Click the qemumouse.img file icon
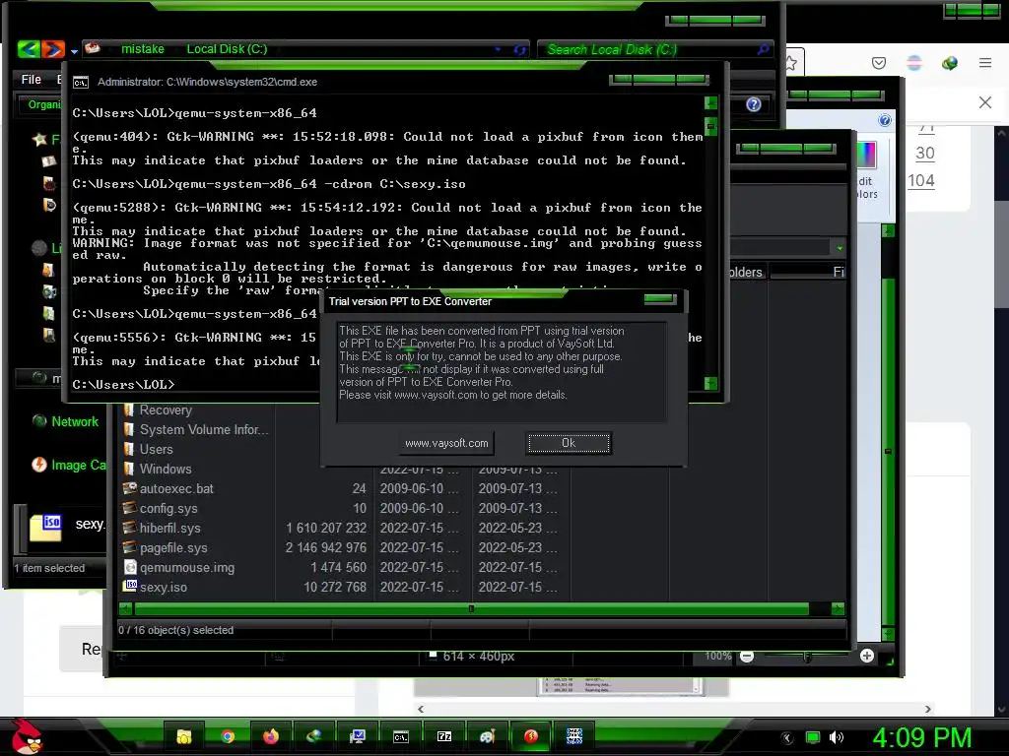Screen dimensions: 1009x756 coord(130,566)
